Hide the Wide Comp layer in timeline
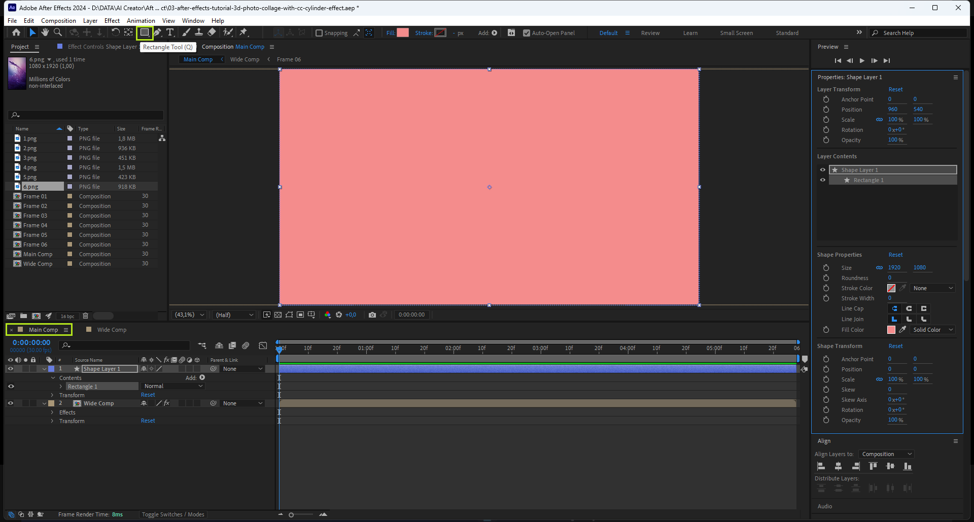This screenshot has height=522, width=974. [11, 404]
